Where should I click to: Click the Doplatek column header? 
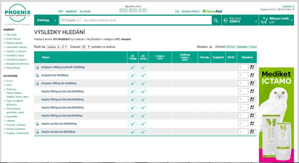pyautogui.click(x=218, y=57)
